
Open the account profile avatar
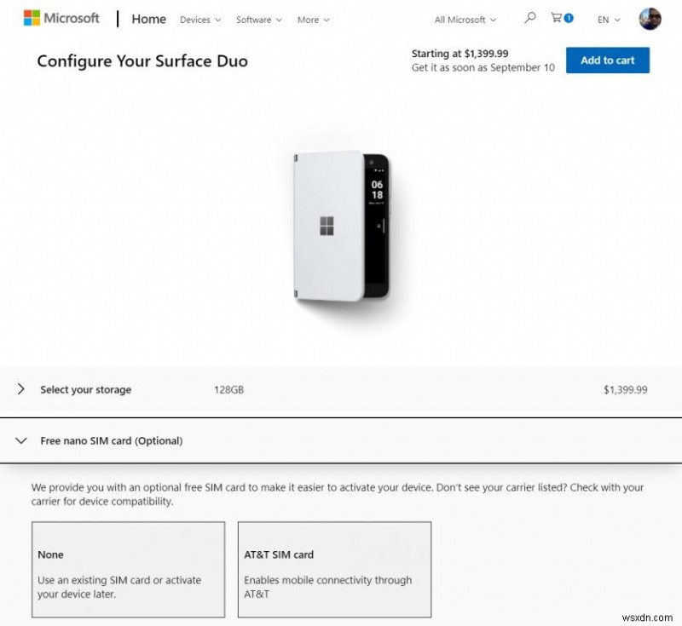click(650, 18)
